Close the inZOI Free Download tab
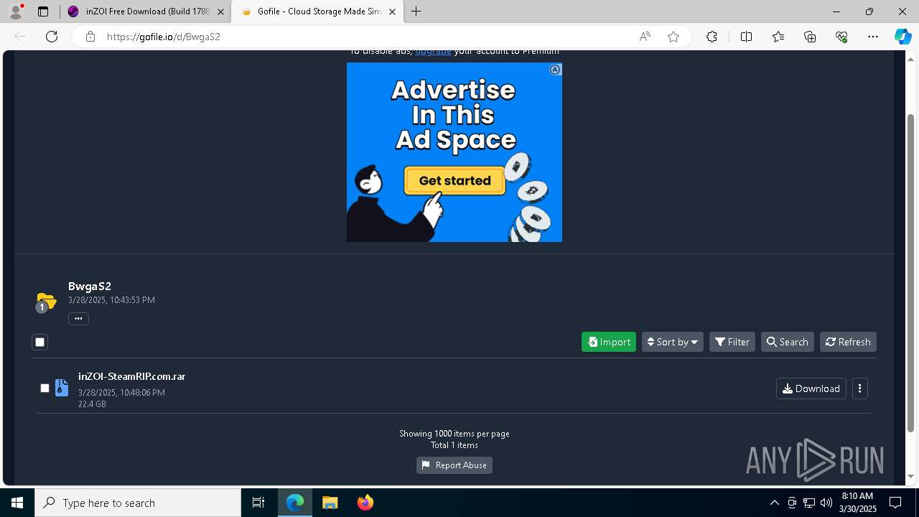 pyautogui.click(x=220, y=11)
